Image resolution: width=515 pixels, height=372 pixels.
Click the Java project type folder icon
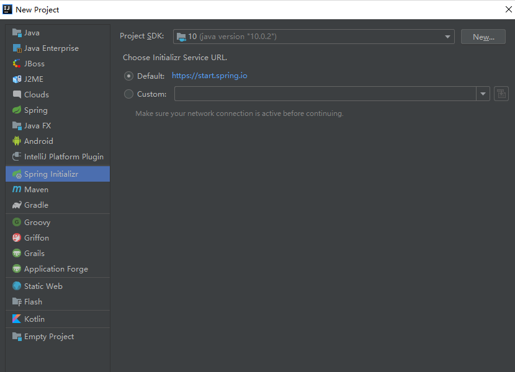pyautogui.click(x=17, y=33)
